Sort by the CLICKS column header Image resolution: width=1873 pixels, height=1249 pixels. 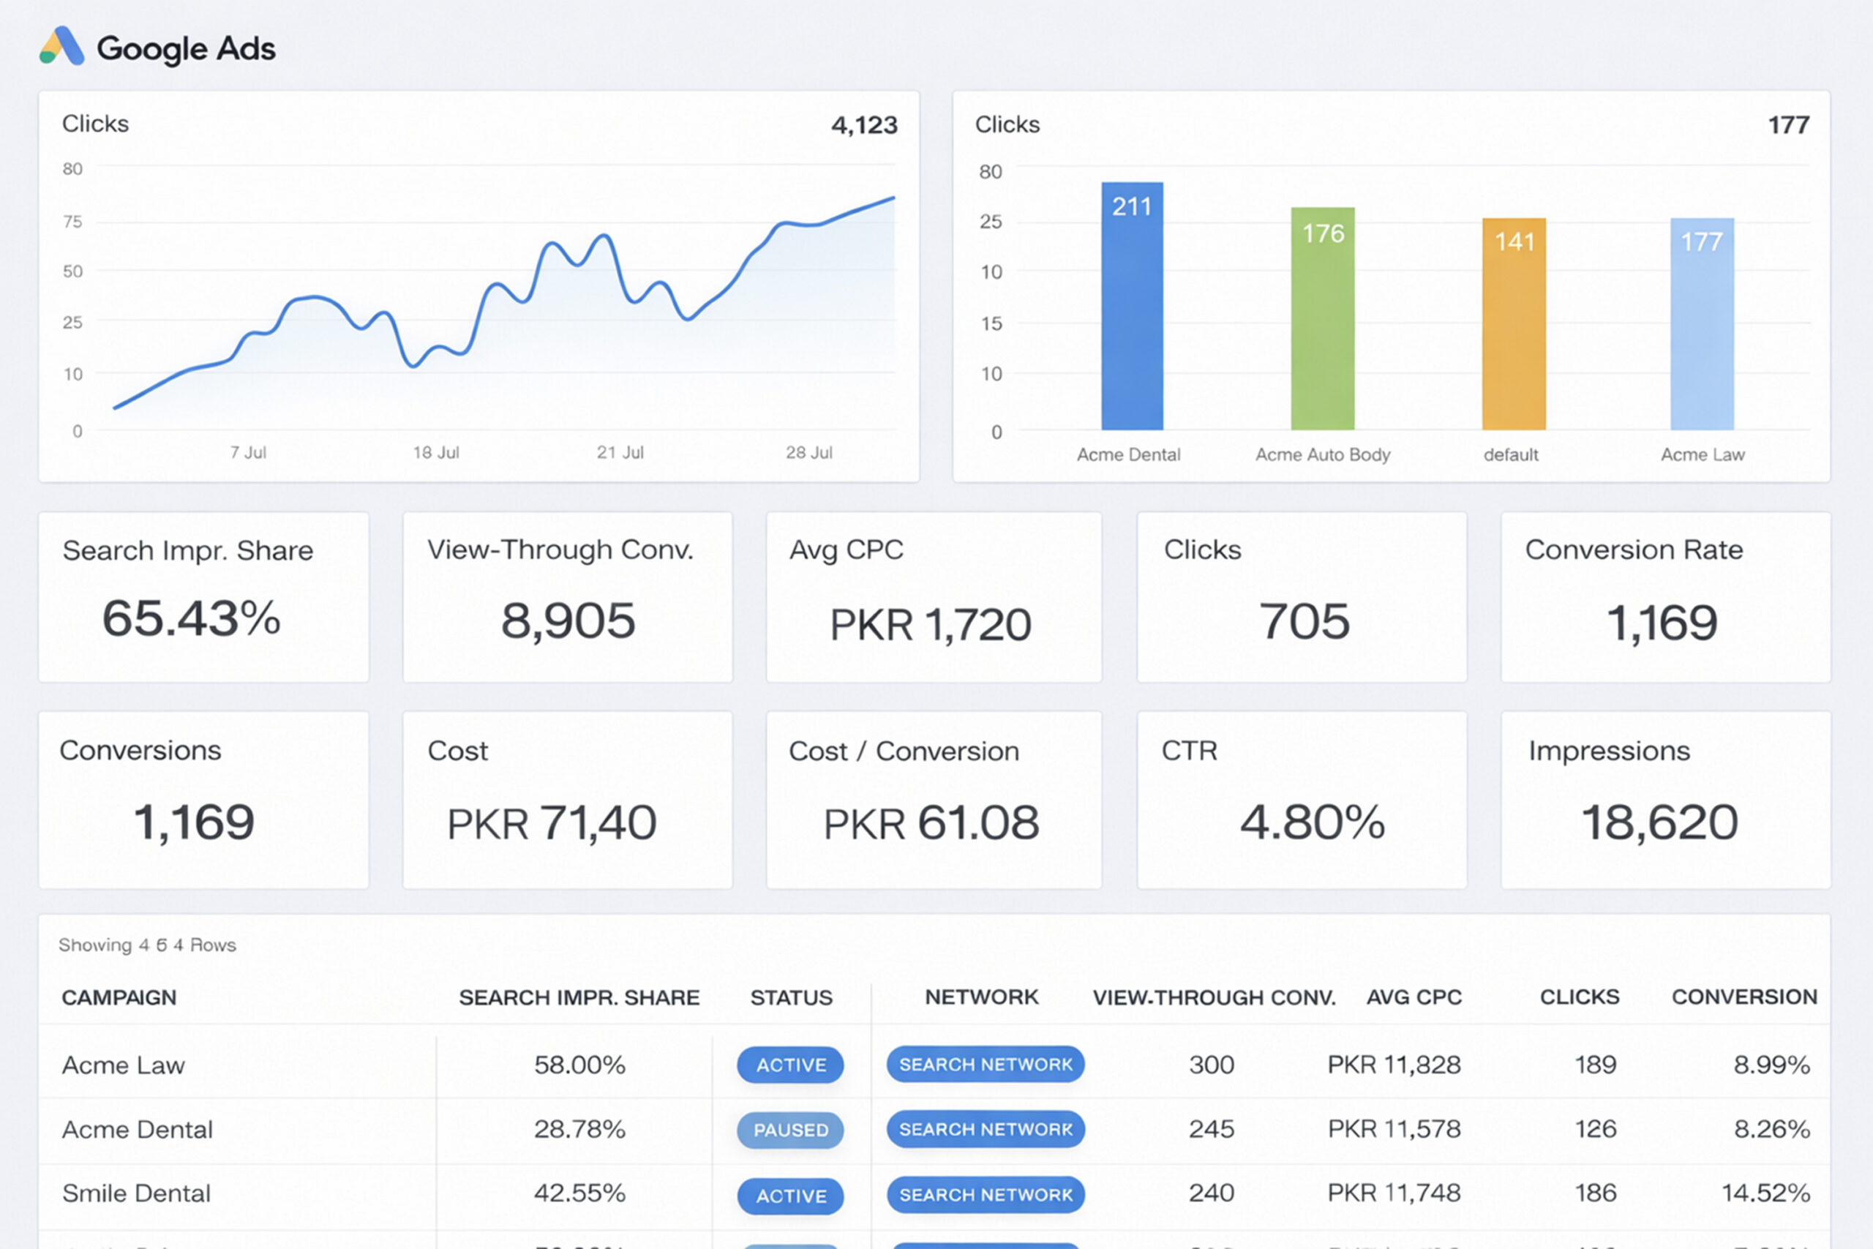1579,997
